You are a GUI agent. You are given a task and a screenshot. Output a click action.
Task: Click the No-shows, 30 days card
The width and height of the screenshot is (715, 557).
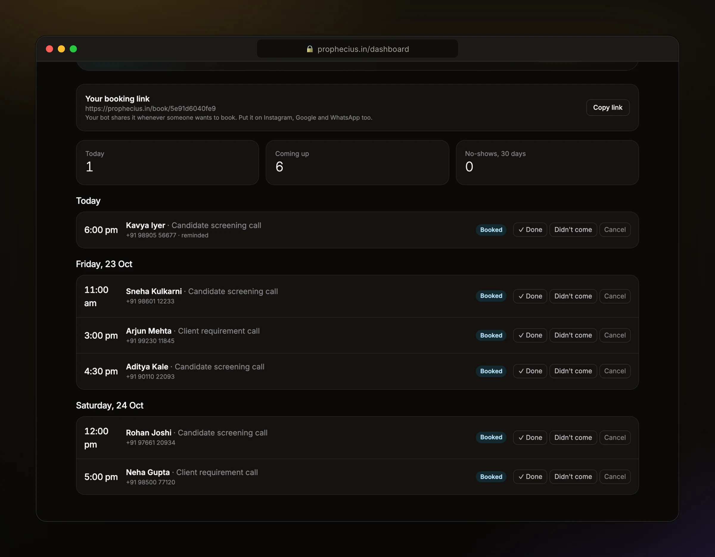pyautogui.click(x=547, y=163)
